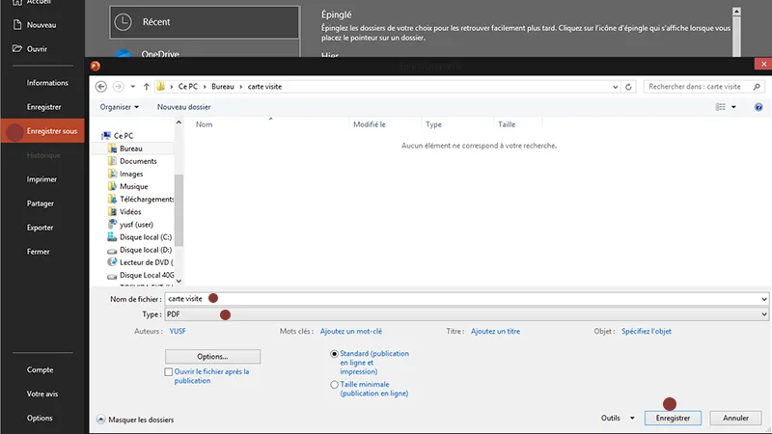Viewport: 772px width, 434px height.
Task: Click the Forward arrow in the save dialog
Action: pyautogui.click(x=118, y=87)
